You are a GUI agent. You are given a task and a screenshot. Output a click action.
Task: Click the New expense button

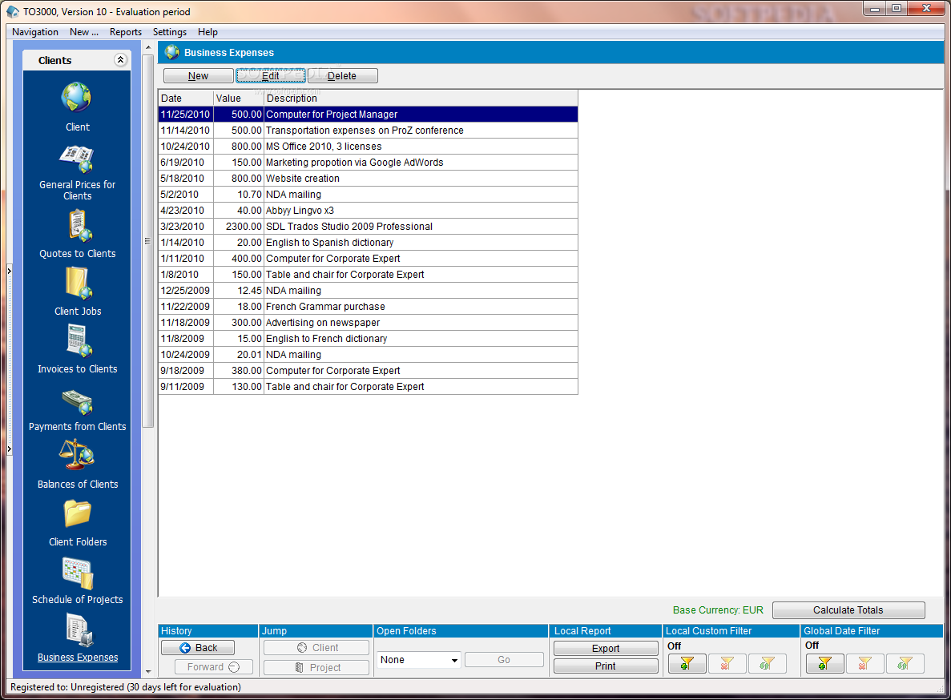[199, 76]
